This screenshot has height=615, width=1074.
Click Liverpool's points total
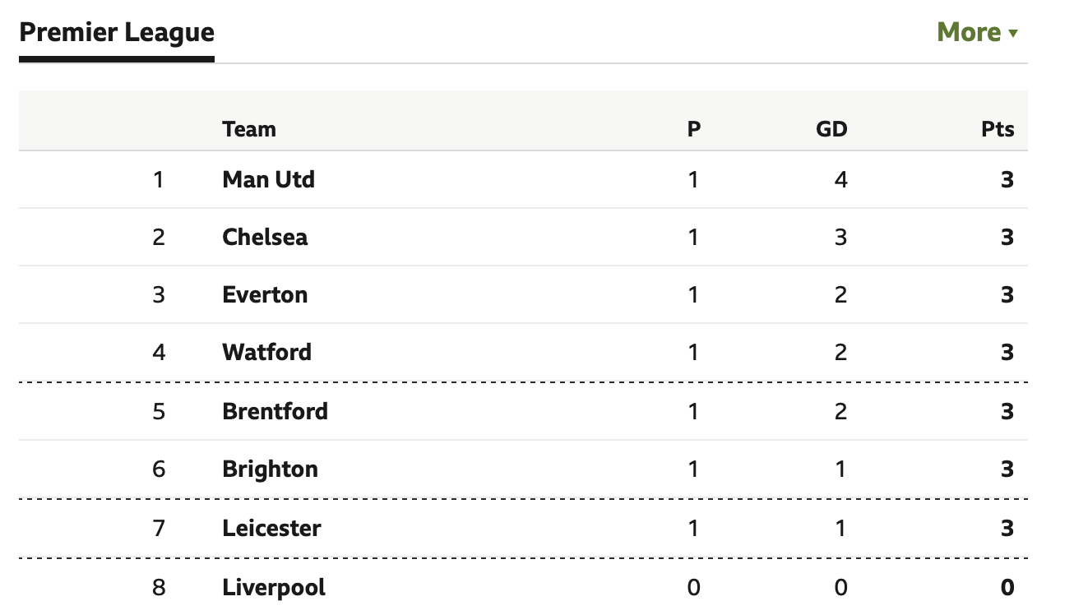tap(1007, 587)
